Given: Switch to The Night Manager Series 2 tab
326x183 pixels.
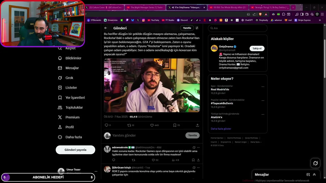Looking at the screenshot, I should tap(145, 7).
